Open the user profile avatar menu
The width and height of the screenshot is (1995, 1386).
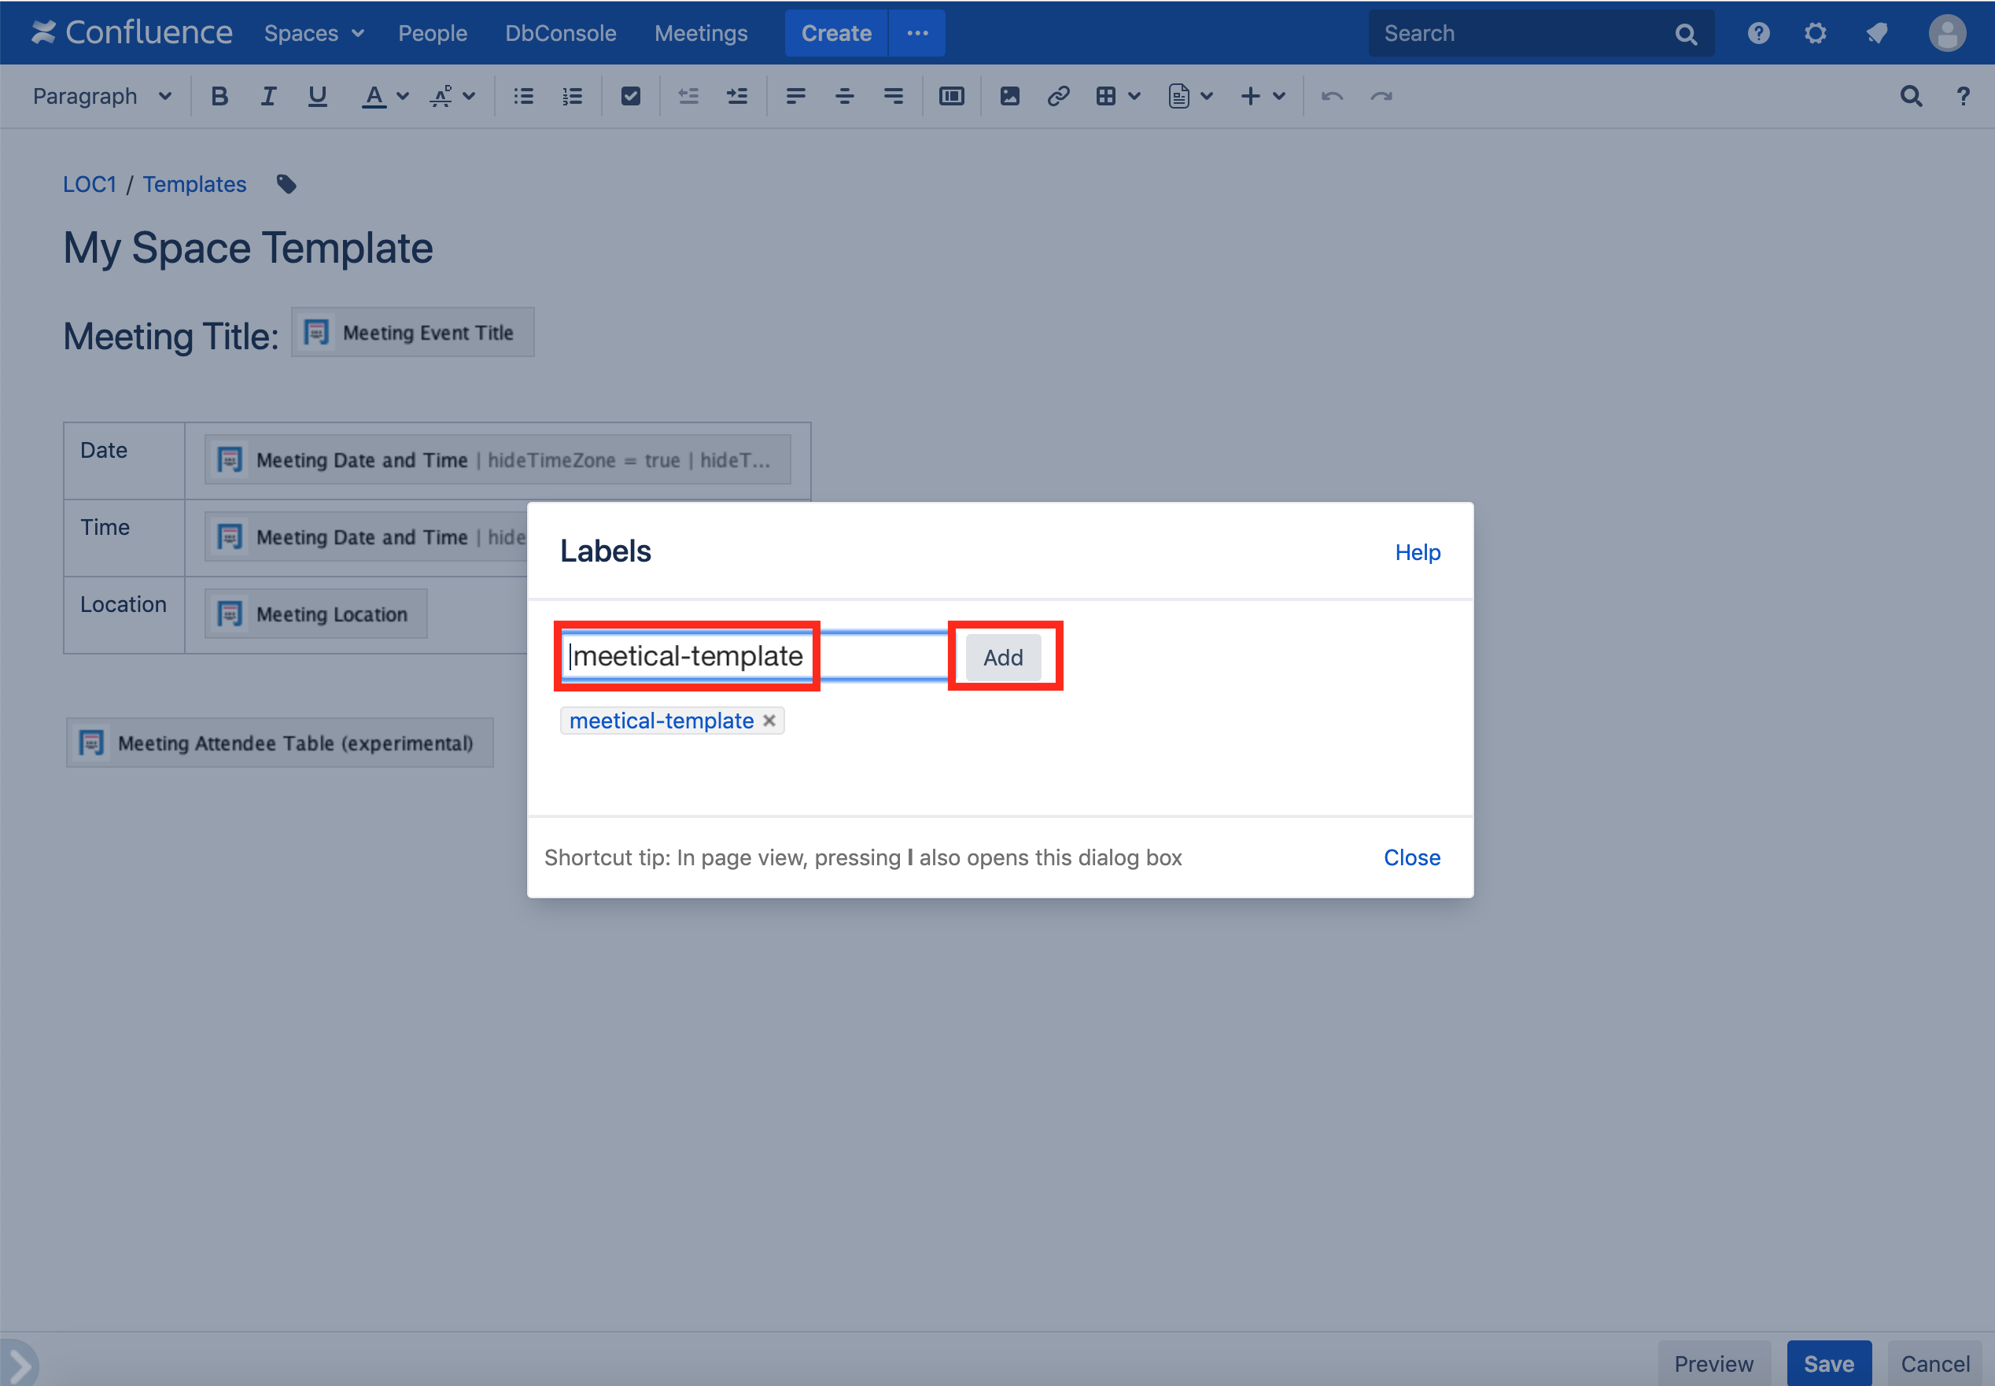click(1947, 33)
